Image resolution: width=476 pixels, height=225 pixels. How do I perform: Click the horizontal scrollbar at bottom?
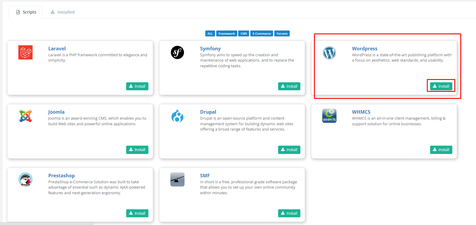click(x=47, y=224)
